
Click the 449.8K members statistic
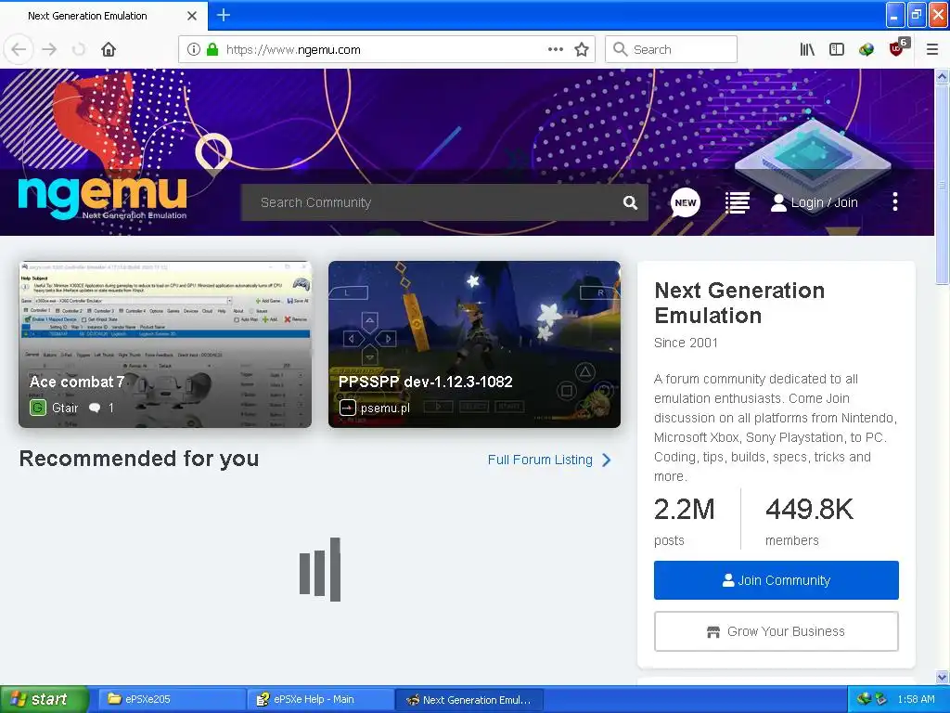click(809, 522)
